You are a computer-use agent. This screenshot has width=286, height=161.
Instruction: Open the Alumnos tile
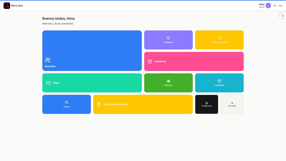pyautogui.click(x=92, y=51)
